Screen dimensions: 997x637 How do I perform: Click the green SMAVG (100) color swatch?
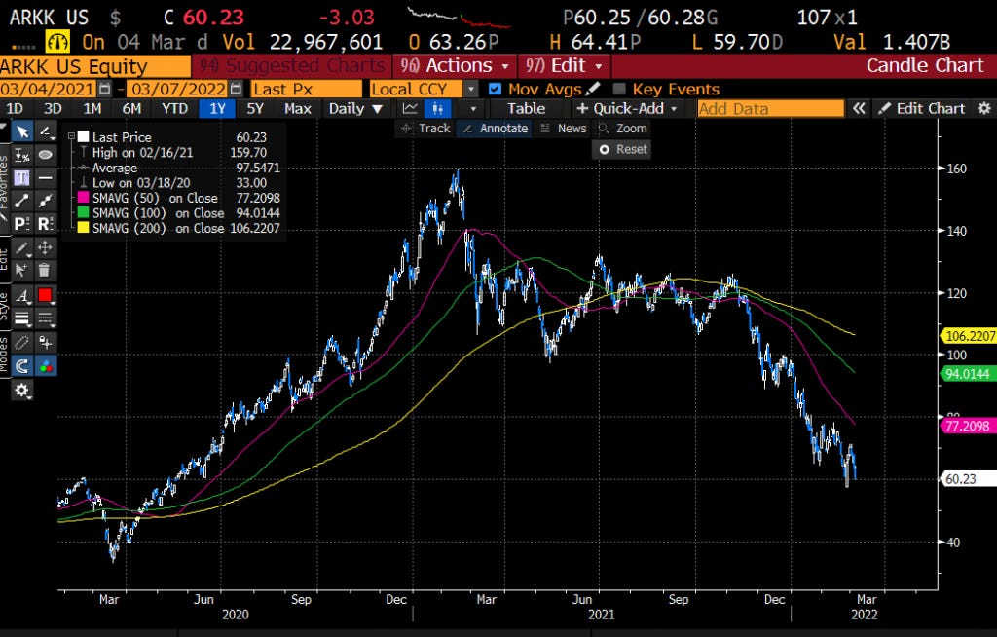(84, 213)
